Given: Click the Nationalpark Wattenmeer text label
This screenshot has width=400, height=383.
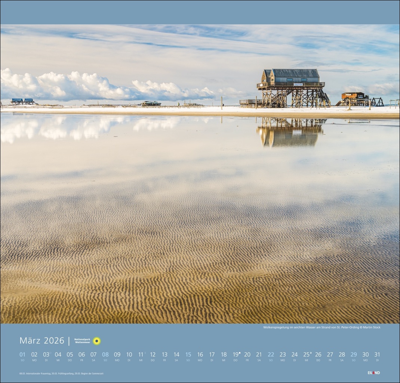Looking at the screenshot, I should (82, 341).
